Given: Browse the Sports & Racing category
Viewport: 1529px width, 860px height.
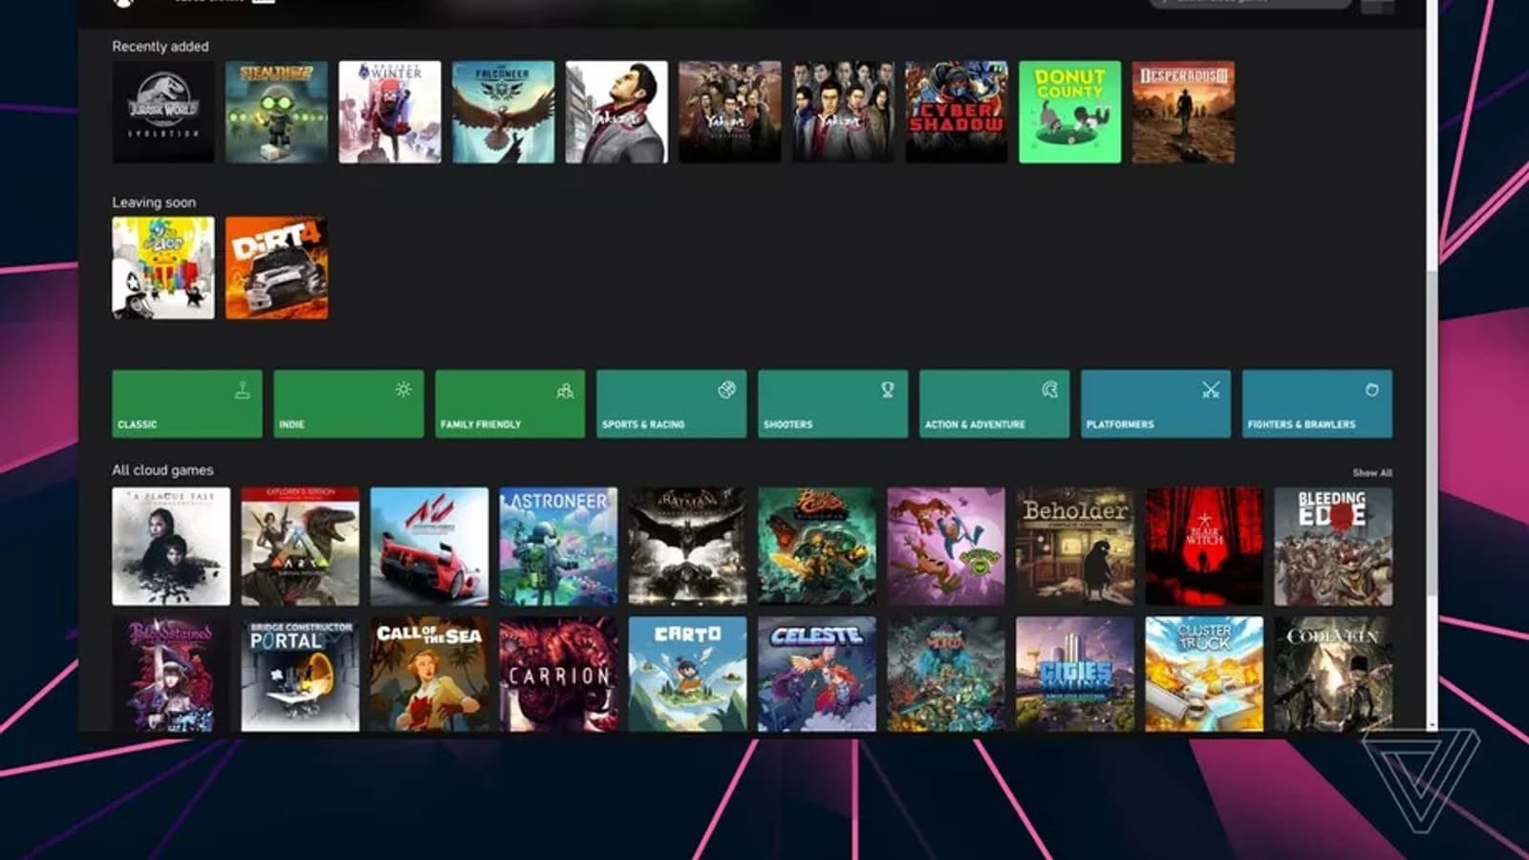Looking at the screenshot, I should 672,404.
